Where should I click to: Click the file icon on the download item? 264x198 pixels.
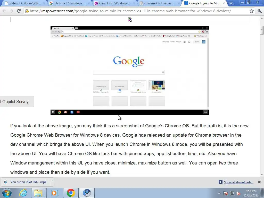pos(6,182)
